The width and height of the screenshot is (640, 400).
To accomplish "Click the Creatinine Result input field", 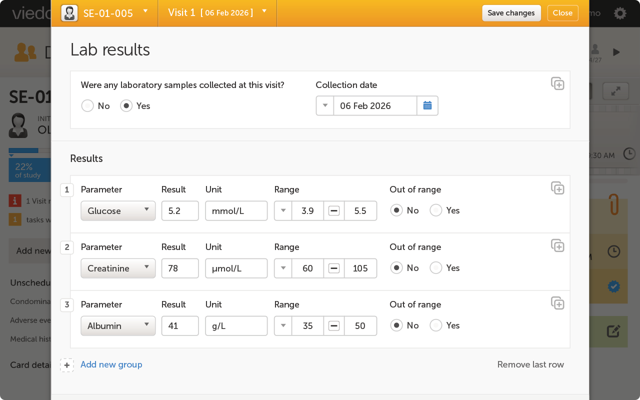I will pyautogui.click(x=180, y=268).
